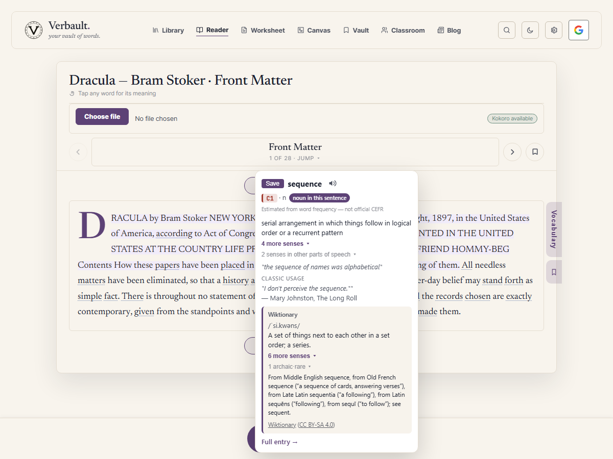
Task: Open the Vocabulary side tab
Action: [554, 229]
